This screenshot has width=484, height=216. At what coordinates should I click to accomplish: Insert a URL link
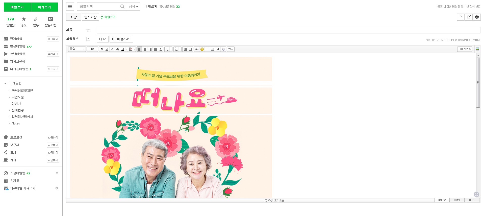(197, 49)
